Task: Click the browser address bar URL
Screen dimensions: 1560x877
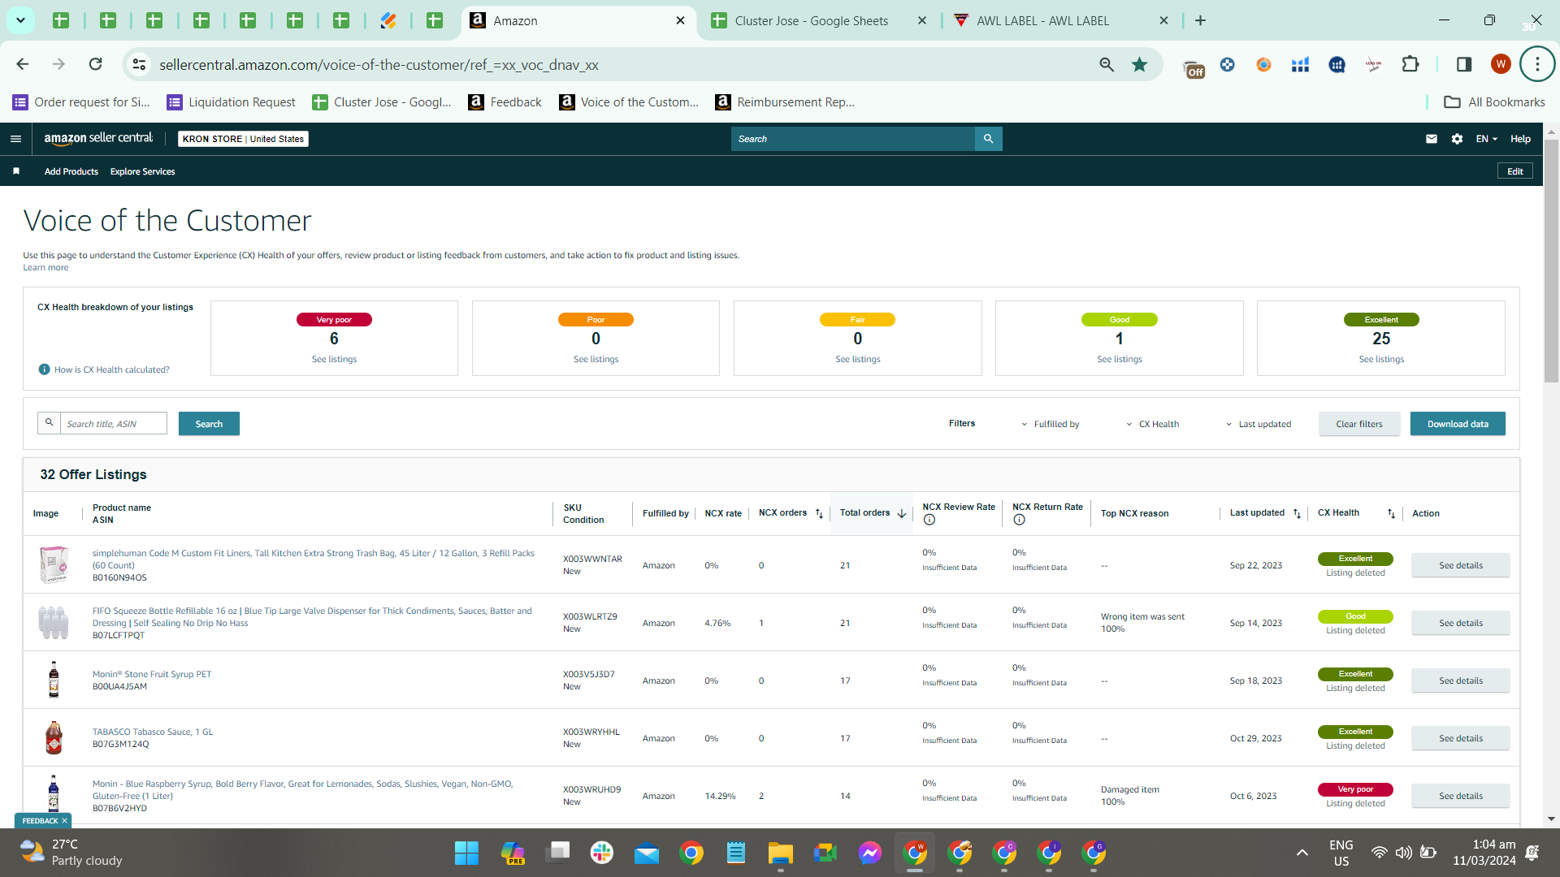Action: [379, 64]
